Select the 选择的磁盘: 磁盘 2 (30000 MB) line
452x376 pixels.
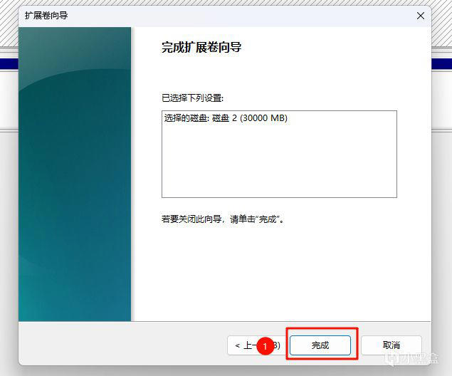pyautogui.click(x=226, y=118)
